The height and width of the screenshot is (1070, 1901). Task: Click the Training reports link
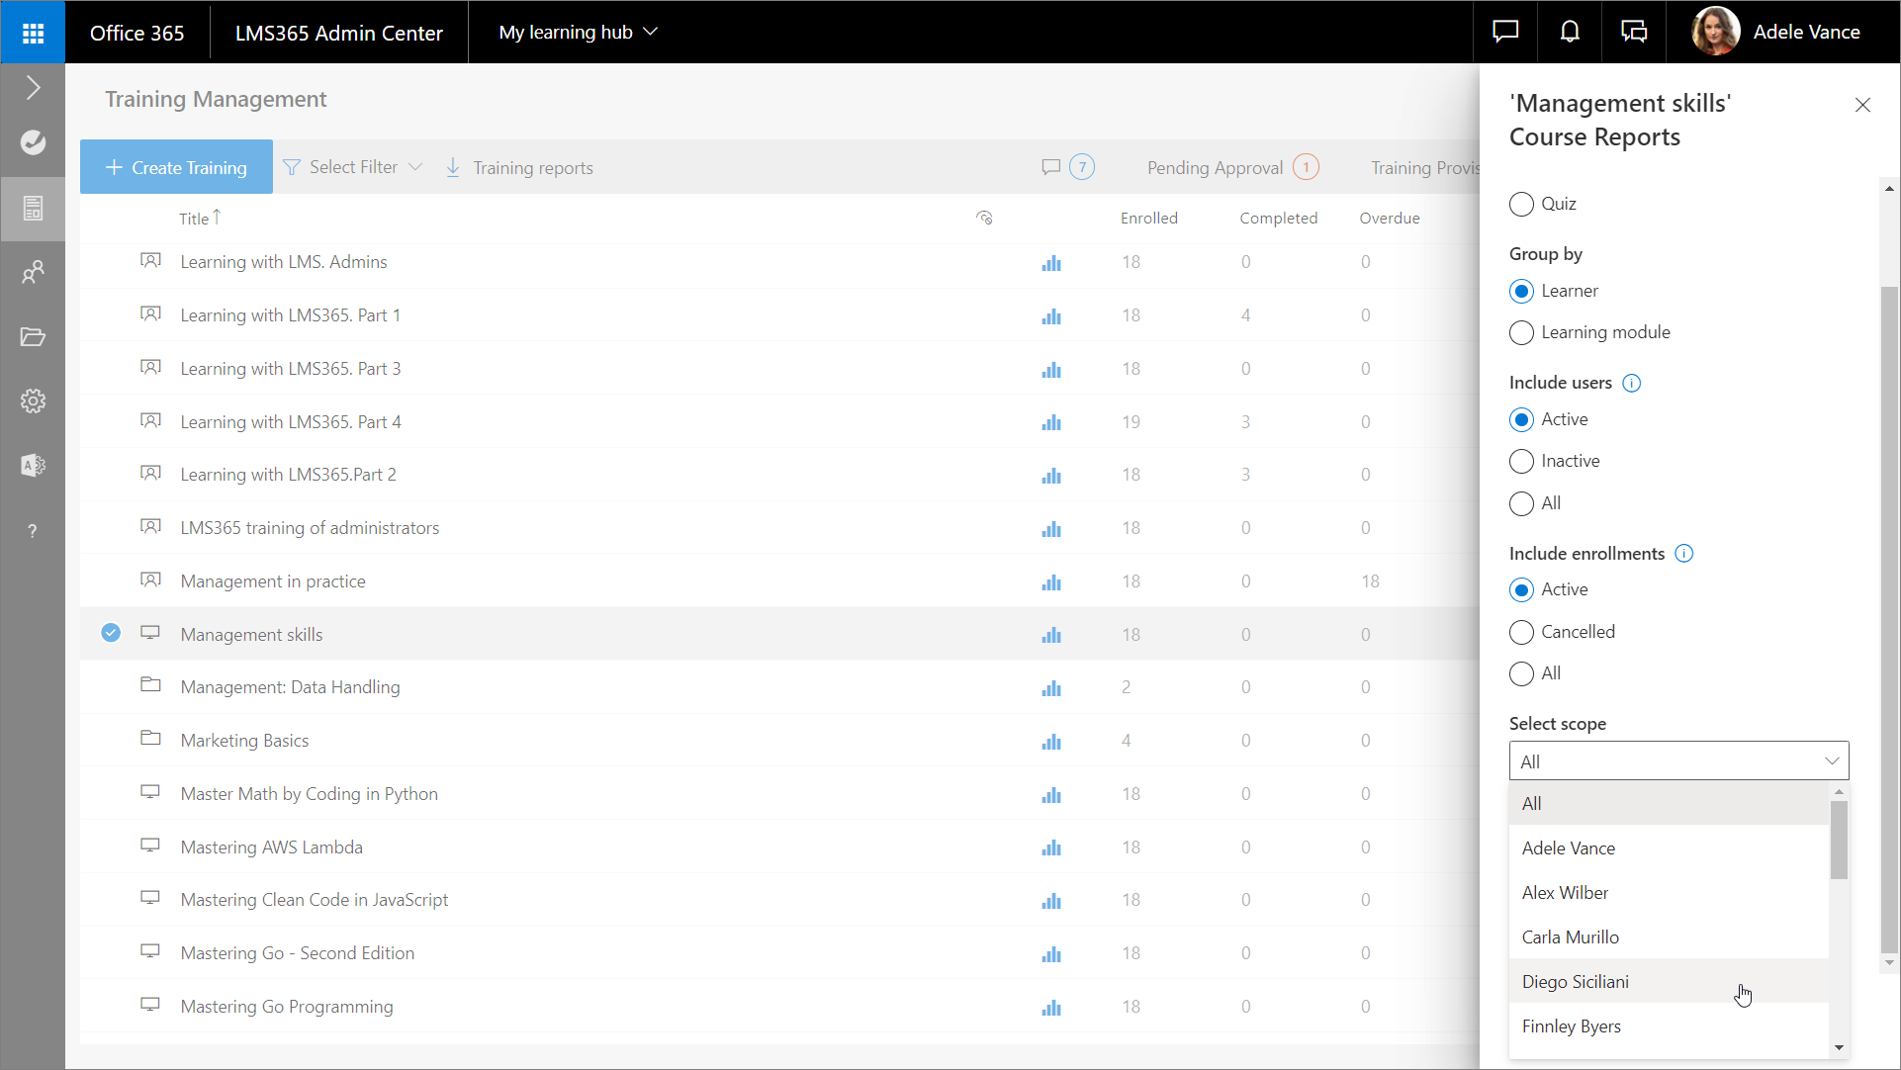pos(531,167)
